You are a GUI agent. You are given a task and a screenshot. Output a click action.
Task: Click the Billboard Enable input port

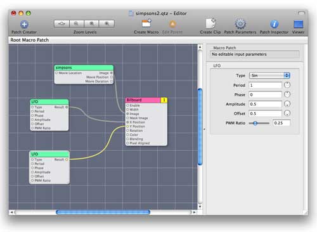coord(127,105)
